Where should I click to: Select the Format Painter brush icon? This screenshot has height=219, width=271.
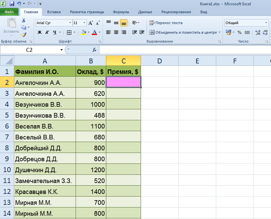[x=24, y=34]
